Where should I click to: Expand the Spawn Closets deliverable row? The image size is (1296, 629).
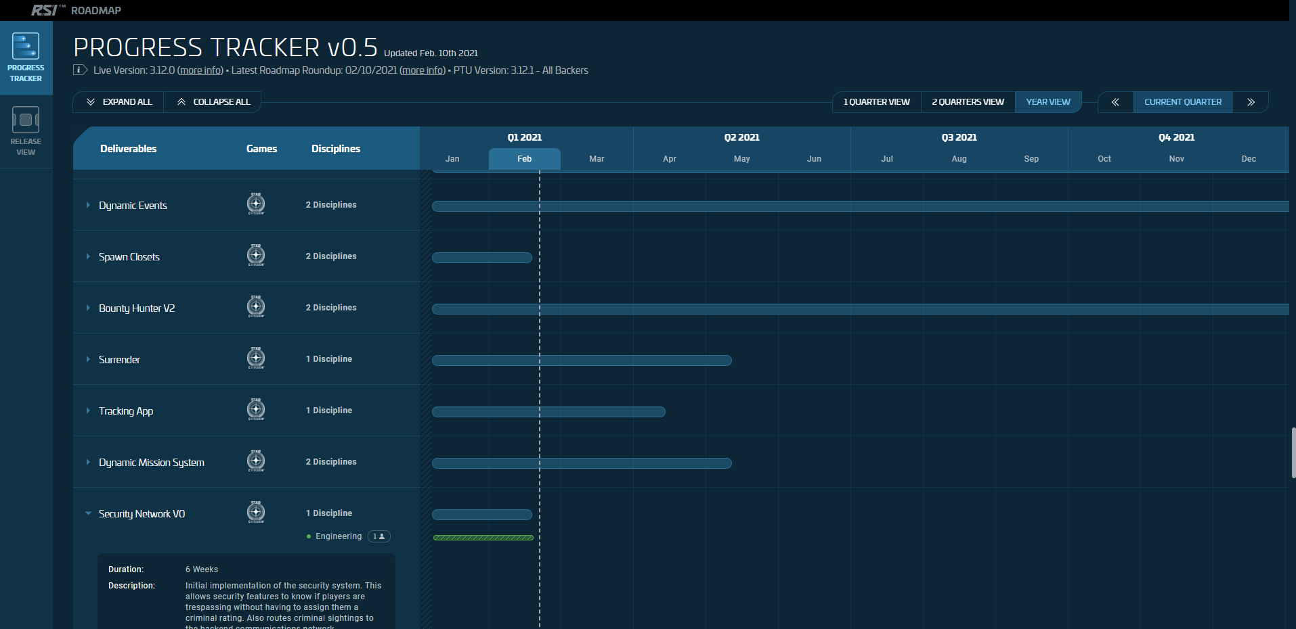88,256
